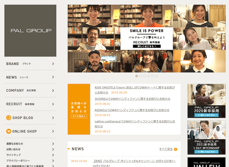Click すべて見る link in NEWS header
229x167 pixels.
[x=166, y=149]
